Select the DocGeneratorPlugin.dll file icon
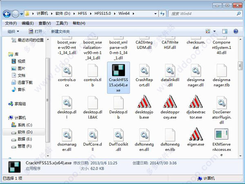The height and width of the screenshot is (184, 245). [222, 102]
